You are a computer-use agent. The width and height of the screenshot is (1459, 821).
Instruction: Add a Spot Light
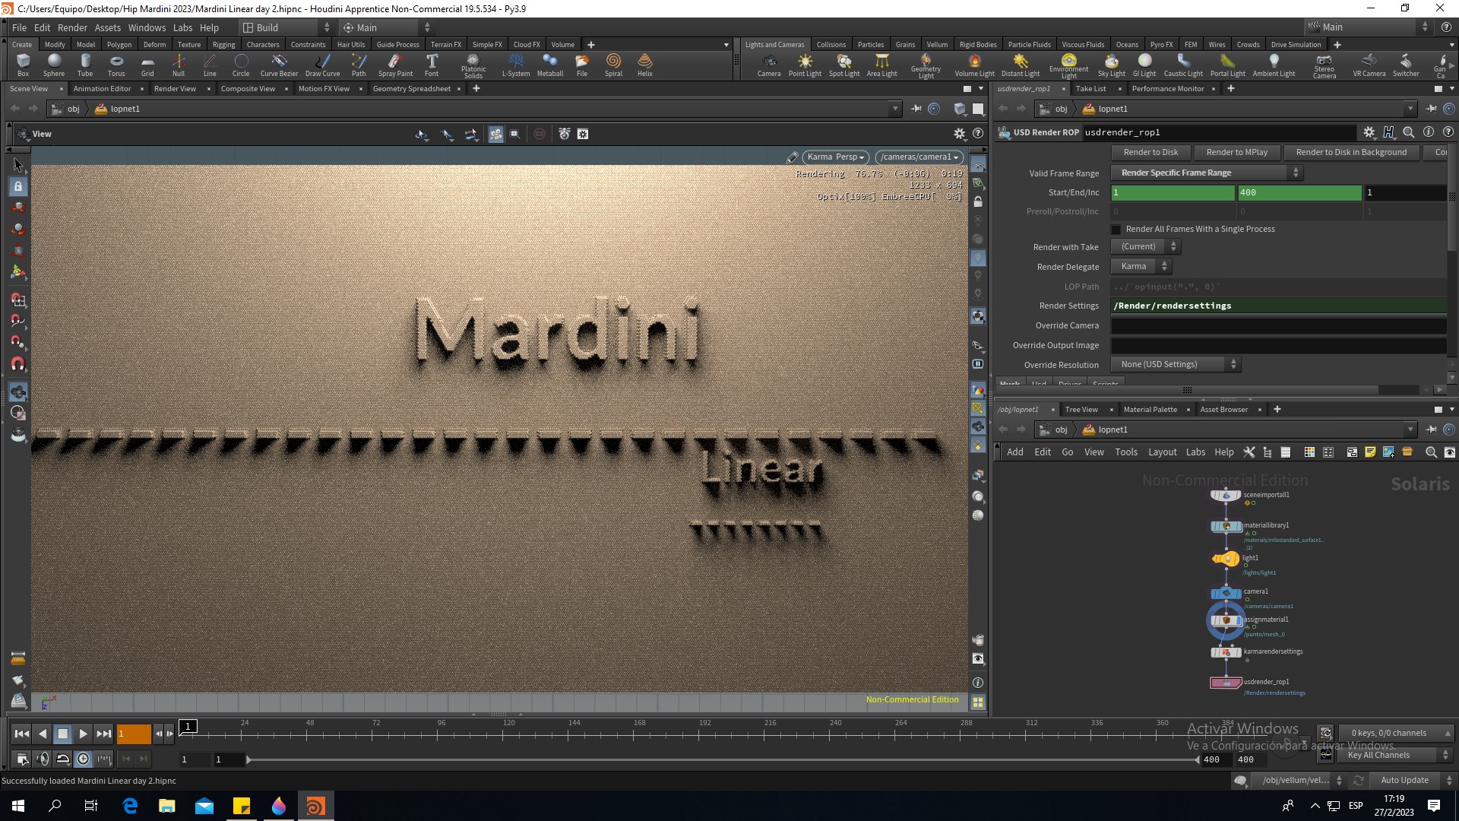click(x=844, y=65)
